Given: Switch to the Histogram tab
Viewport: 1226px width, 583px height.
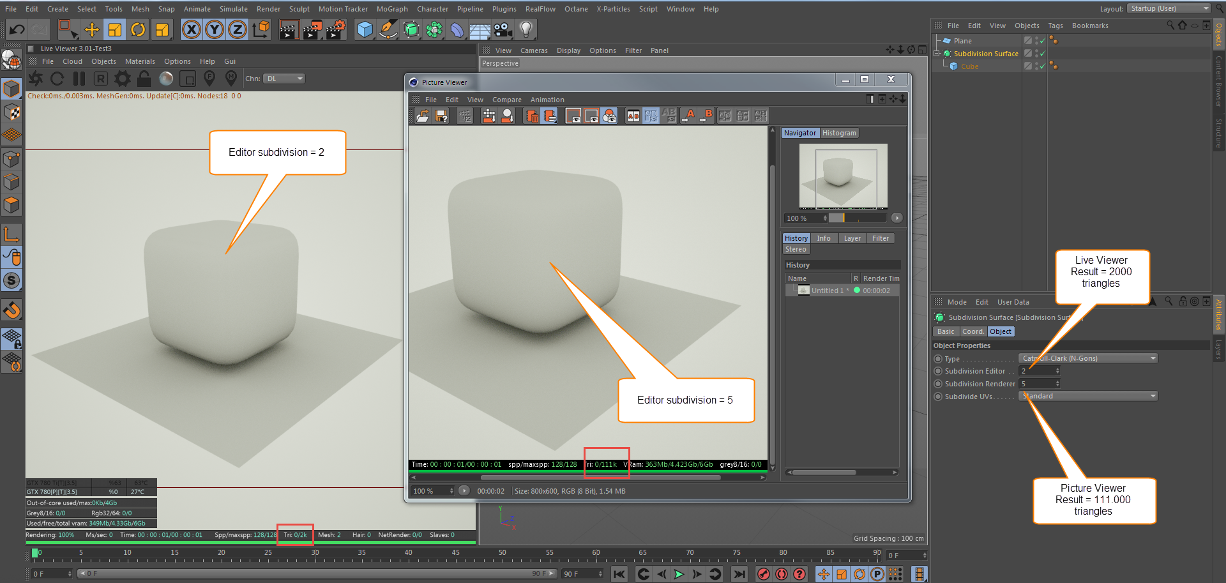Looking at the screenshot, I should tap(839, 133).
